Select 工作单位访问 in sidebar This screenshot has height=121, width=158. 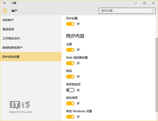11,38
